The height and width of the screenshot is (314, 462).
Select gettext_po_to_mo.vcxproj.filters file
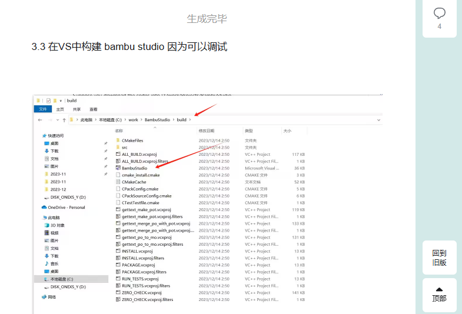[152, 244]
